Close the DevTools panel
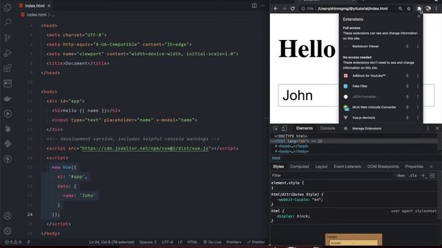This screenshot has height=248, width=442. [x=437, y=129]
